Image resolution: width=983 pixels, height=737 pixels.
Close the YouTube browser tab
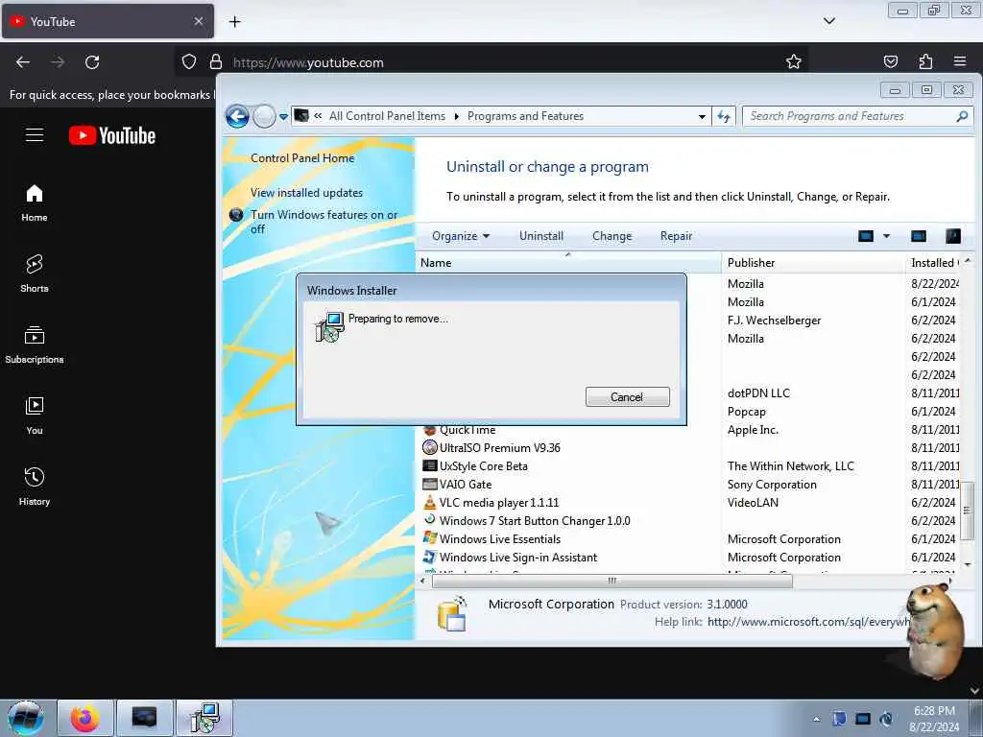(x=198, y=21)
